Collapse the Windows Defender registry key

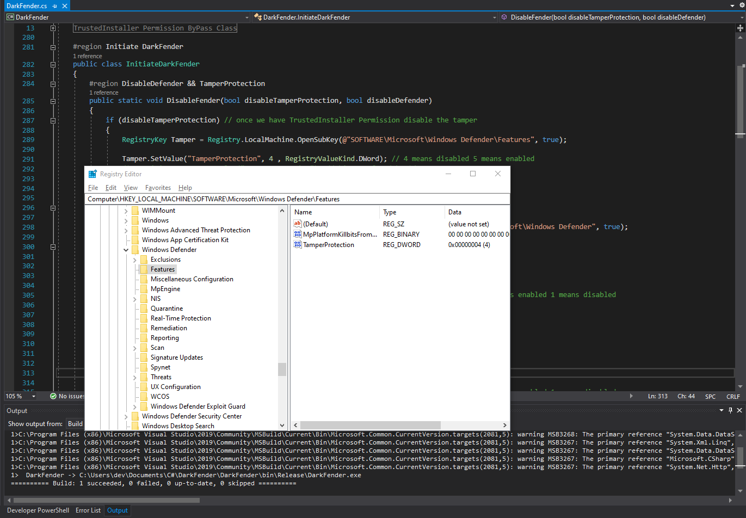(126, 250)
